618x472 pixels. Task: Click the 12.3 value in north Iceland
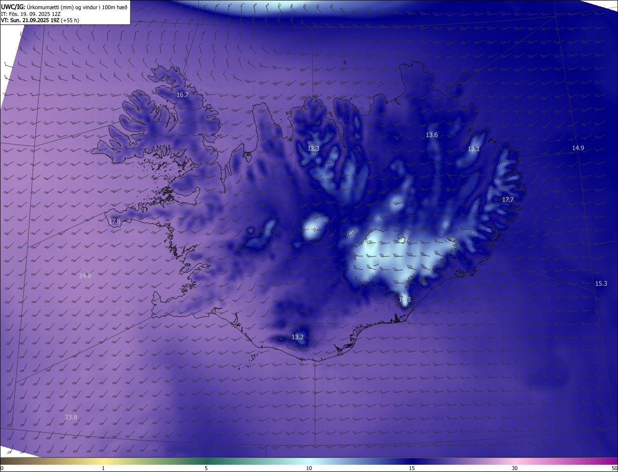[x=313, y=148]
